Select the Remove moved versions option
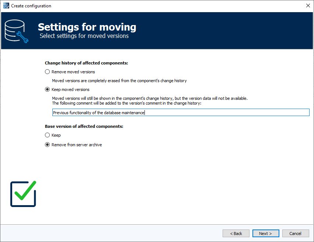The height and width of the screenshot is (242, 314). pos(47,71)
